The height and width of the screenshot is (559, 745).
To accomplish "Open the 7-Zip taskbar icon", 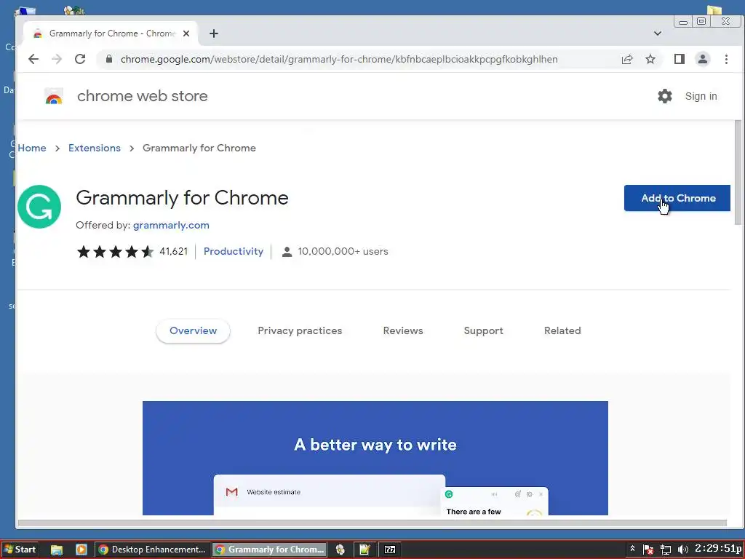I will pos(390,550).
